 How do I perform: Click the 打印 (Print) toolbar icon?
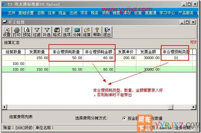pyautogui.click(x=17, y=32)
